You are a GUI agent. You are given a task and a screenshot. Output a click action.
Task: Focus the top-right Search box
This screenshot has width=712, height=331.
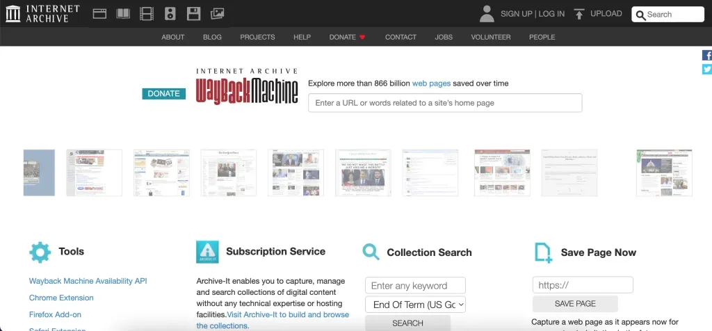[x=668, y=15]
